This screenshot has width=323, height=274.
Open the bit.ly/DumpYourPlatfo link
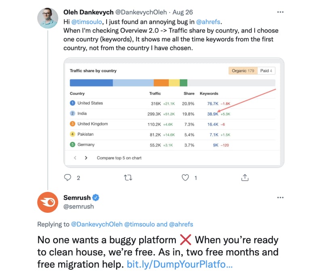click(180, 264)
